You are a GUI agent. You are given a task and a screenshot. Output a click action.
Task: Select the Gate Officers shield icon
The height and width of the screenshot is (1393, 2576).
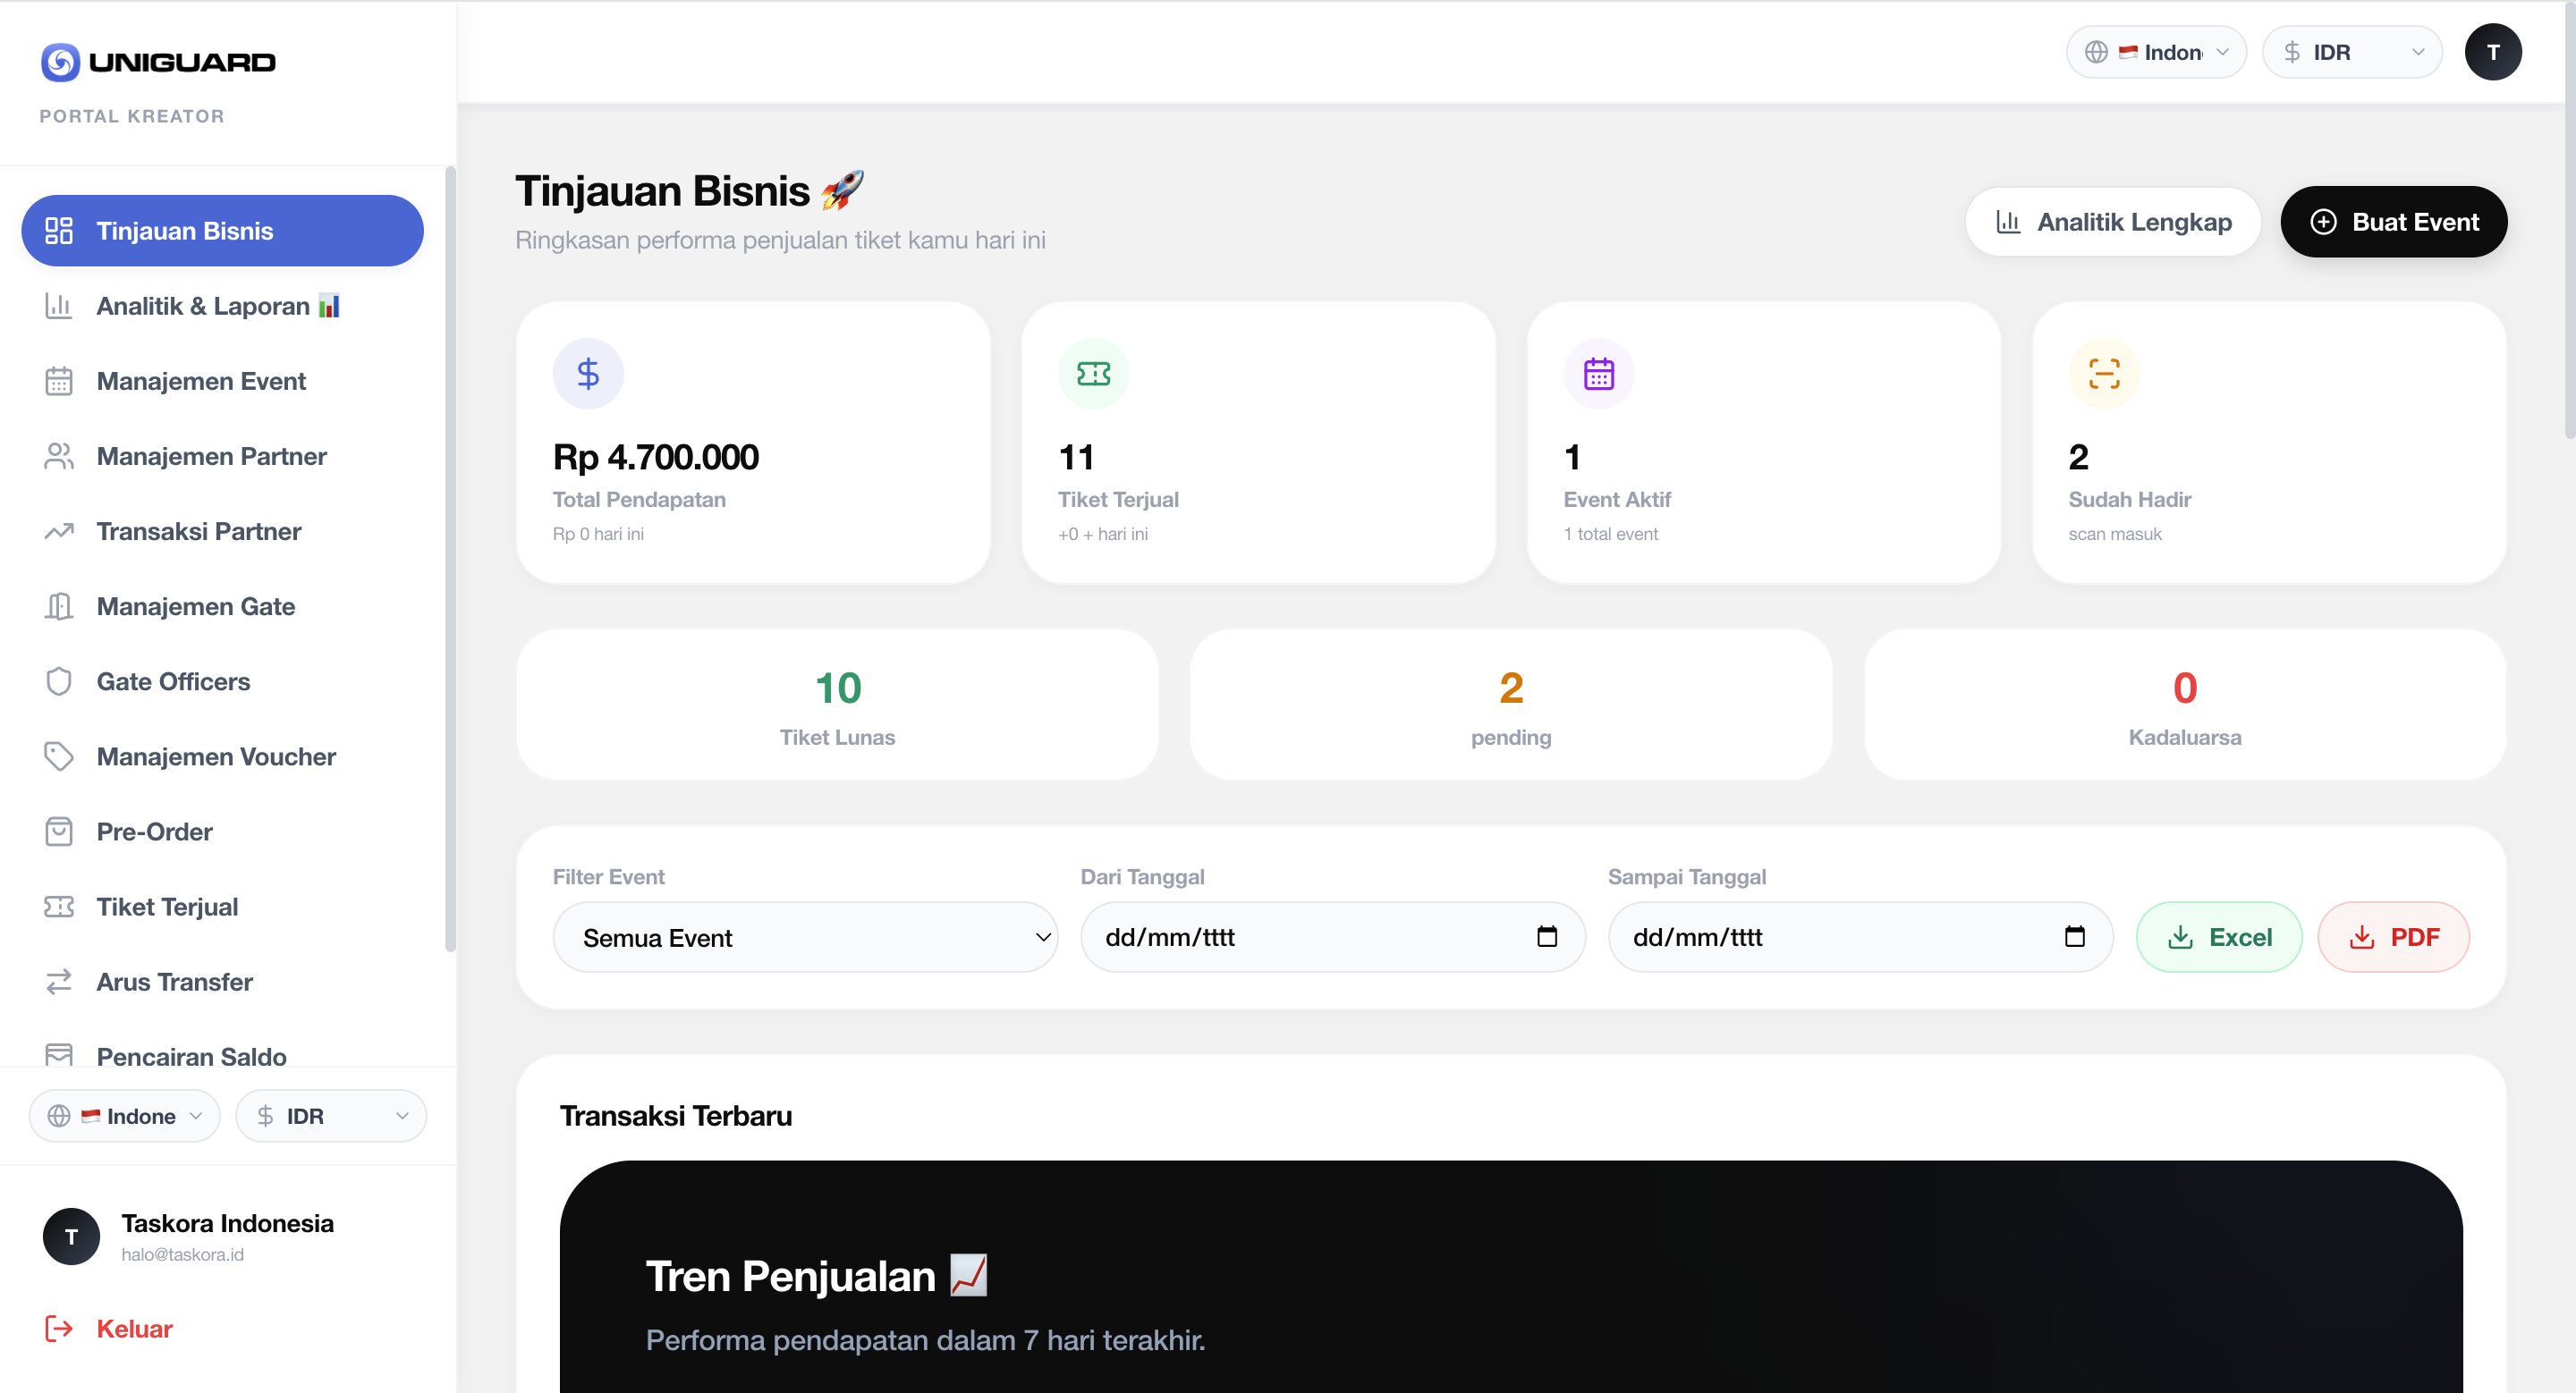point(59,680)
